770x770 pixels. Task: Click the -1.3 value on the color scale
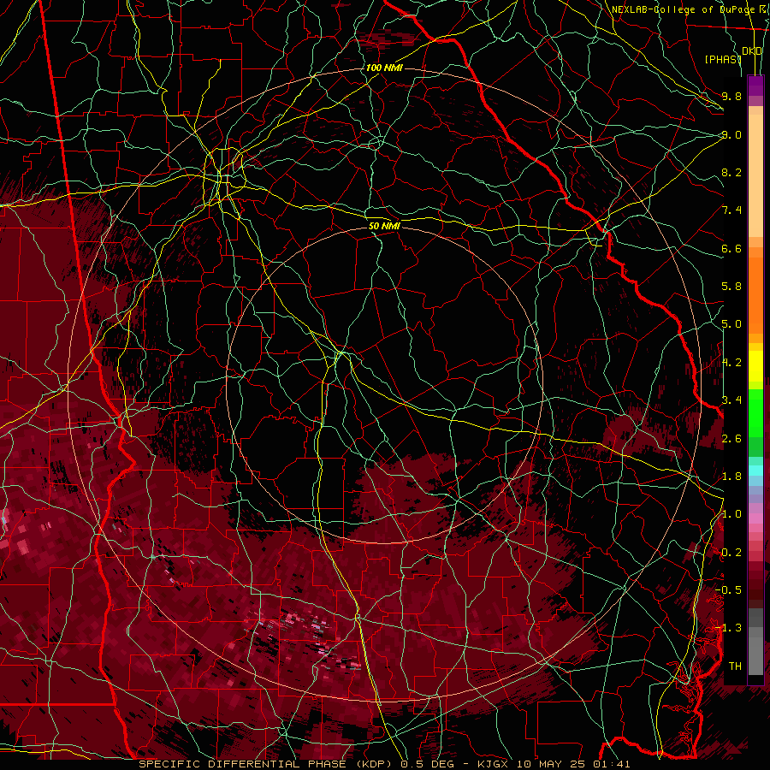728,628
